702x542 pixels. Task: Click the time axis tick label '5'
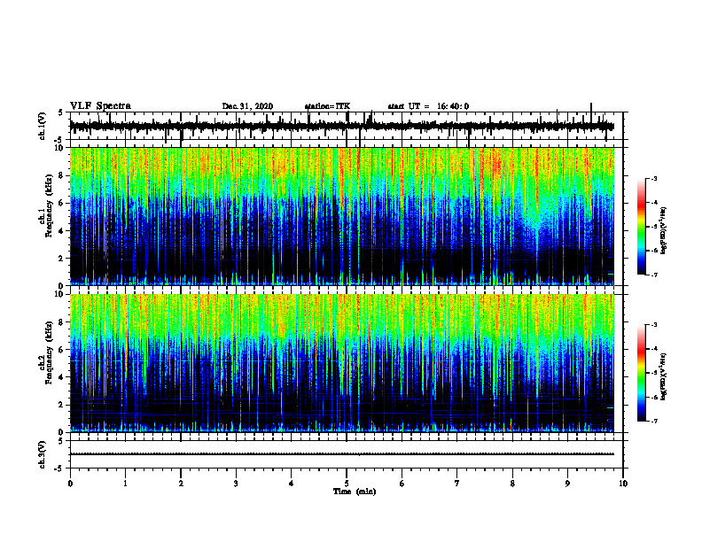point(347,484)
